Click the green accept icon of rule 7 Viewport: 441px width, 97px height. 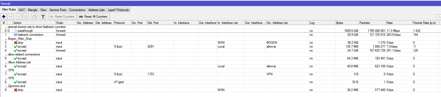coord(16,74)
